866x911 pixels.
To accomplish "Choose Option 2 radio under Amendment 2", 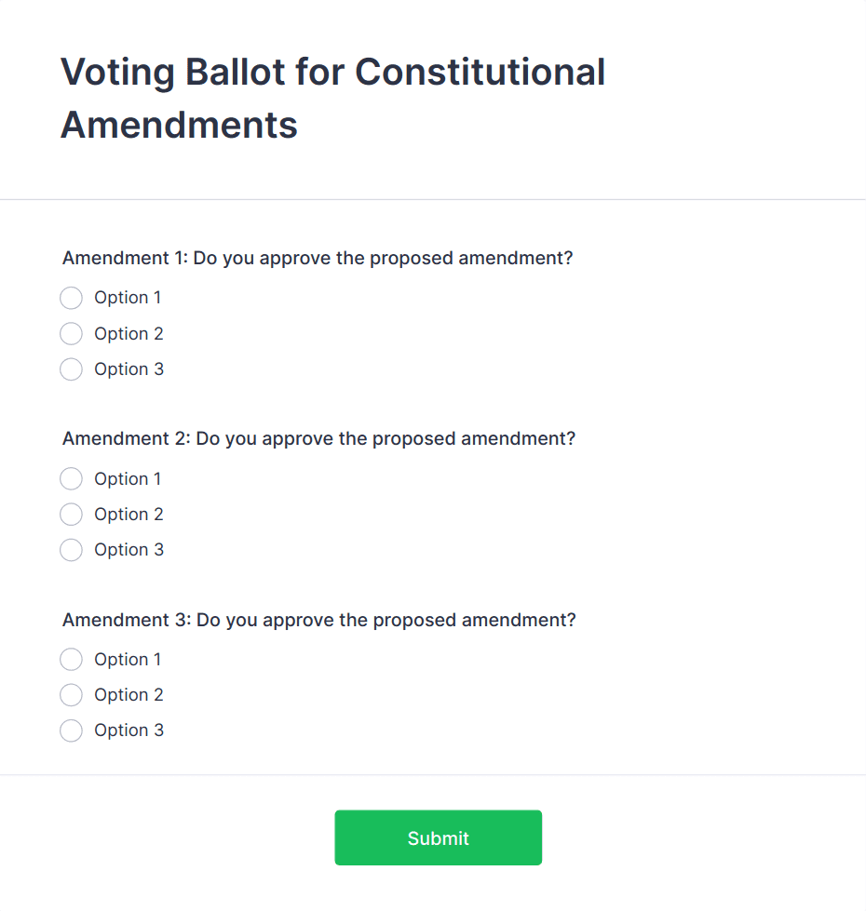I will click(71, 514).
